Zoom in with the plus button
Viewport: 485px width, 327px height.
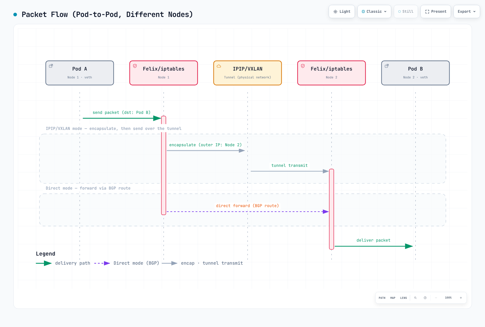click(x=461, y=298)
